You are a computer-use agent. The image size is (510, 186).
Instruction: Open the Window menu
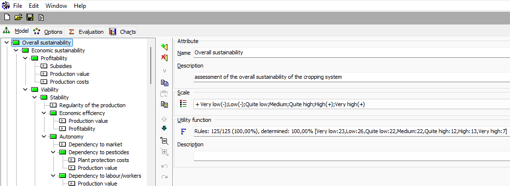[56, 6]
